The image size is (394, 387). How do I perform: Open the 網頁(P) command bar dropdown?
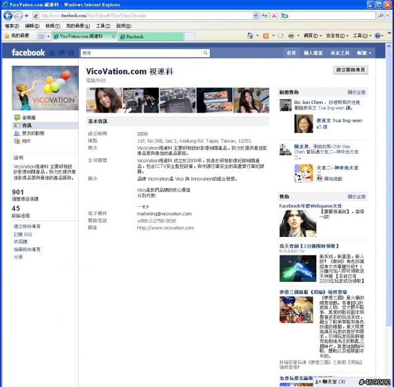pyautogui.click(x=312, y=36)
